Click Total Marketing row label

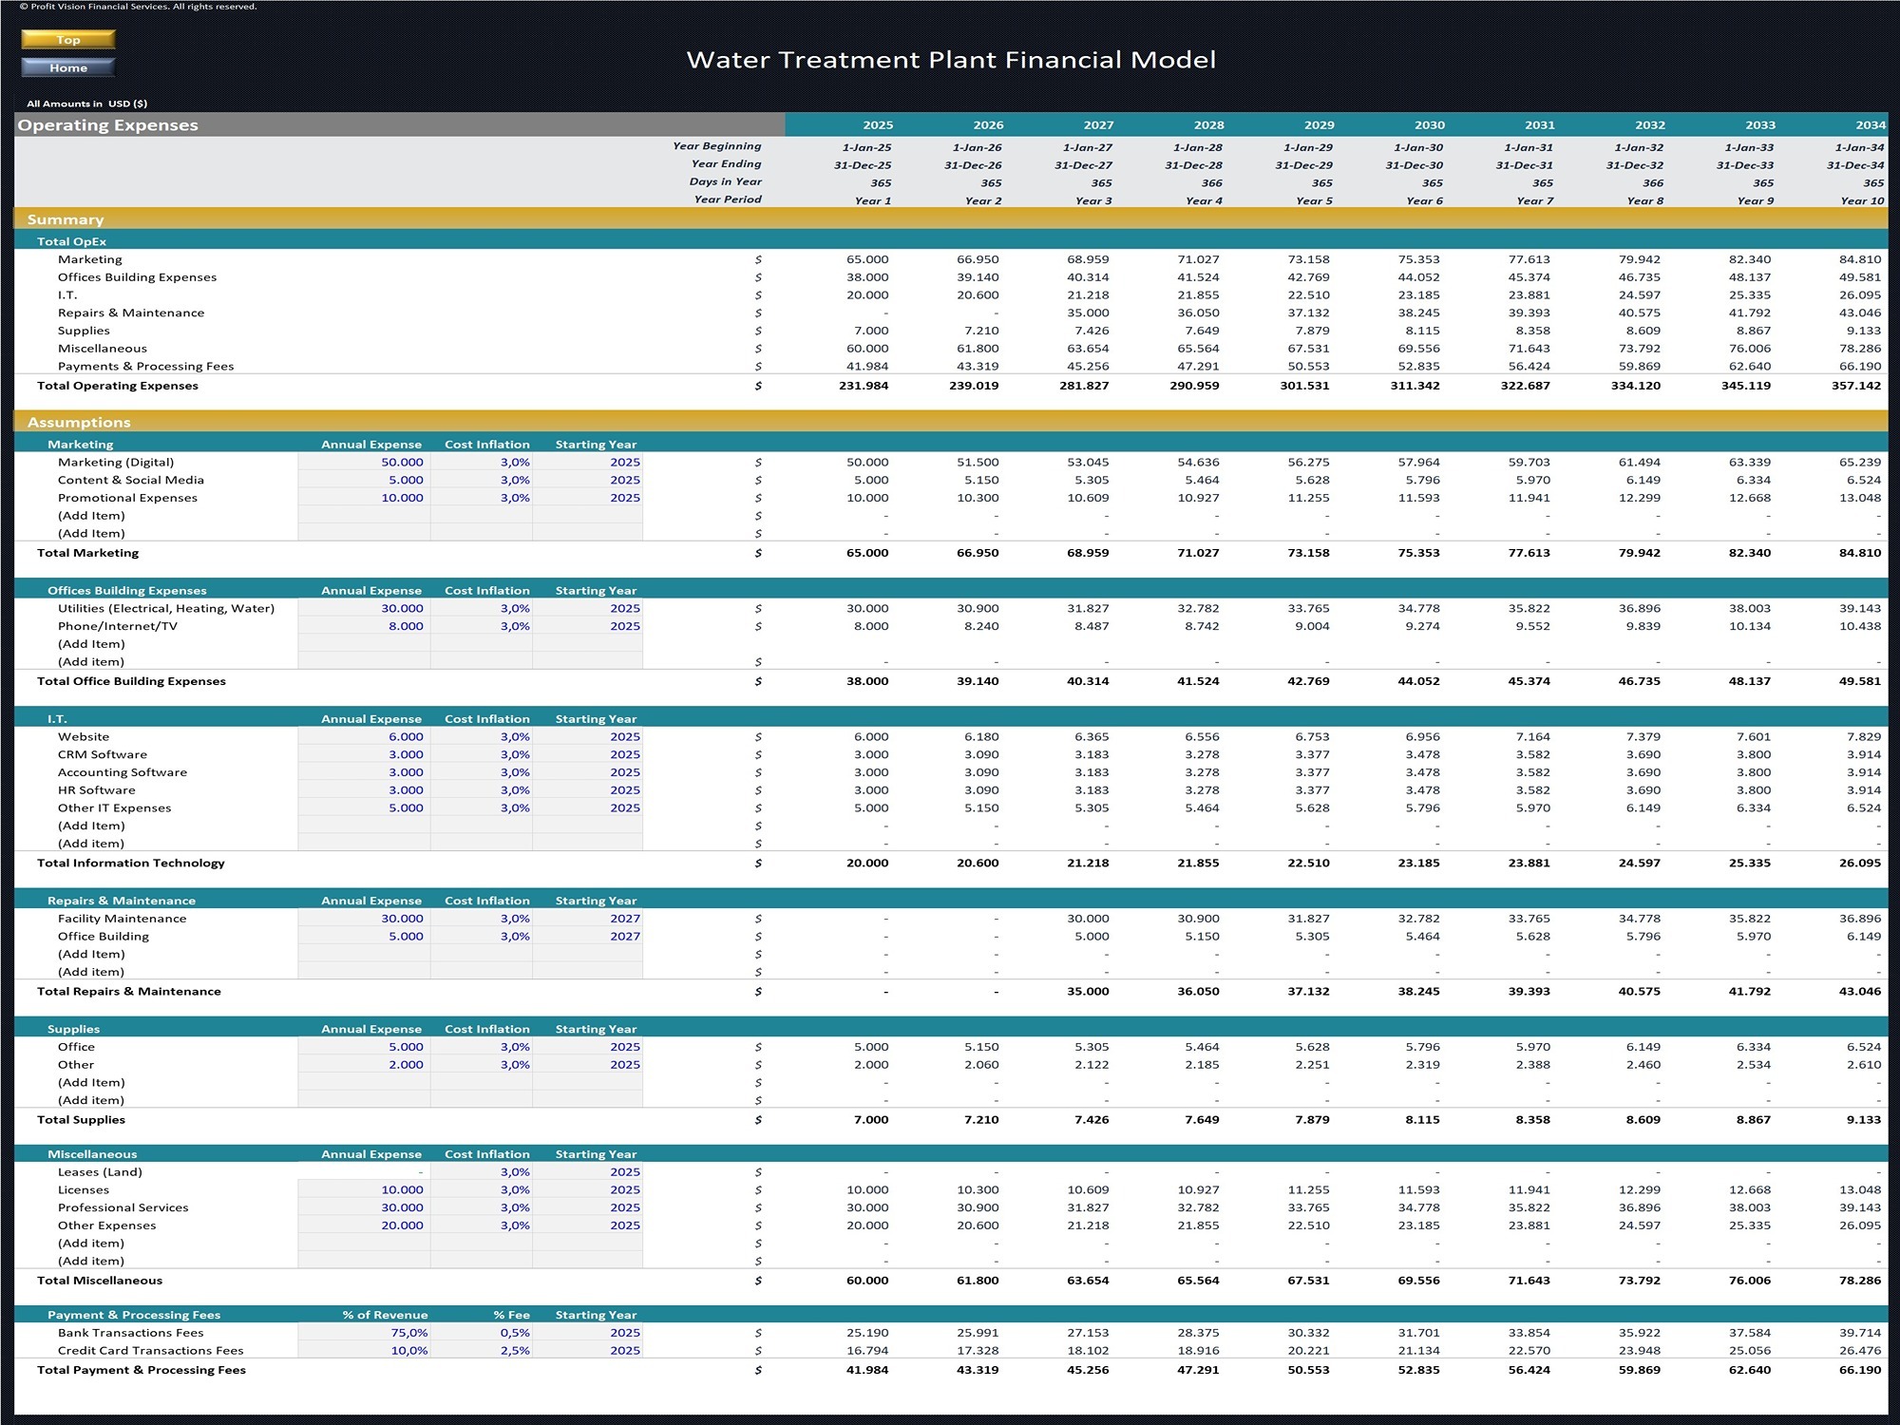pyautogui.click(x=87, y=553)
